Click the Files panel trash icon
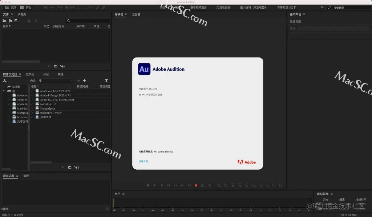The width and height of the screenshot is (372, 217). (36, 21)
